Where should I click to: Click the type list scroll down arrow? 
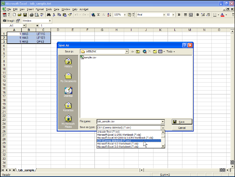point(163,146)
